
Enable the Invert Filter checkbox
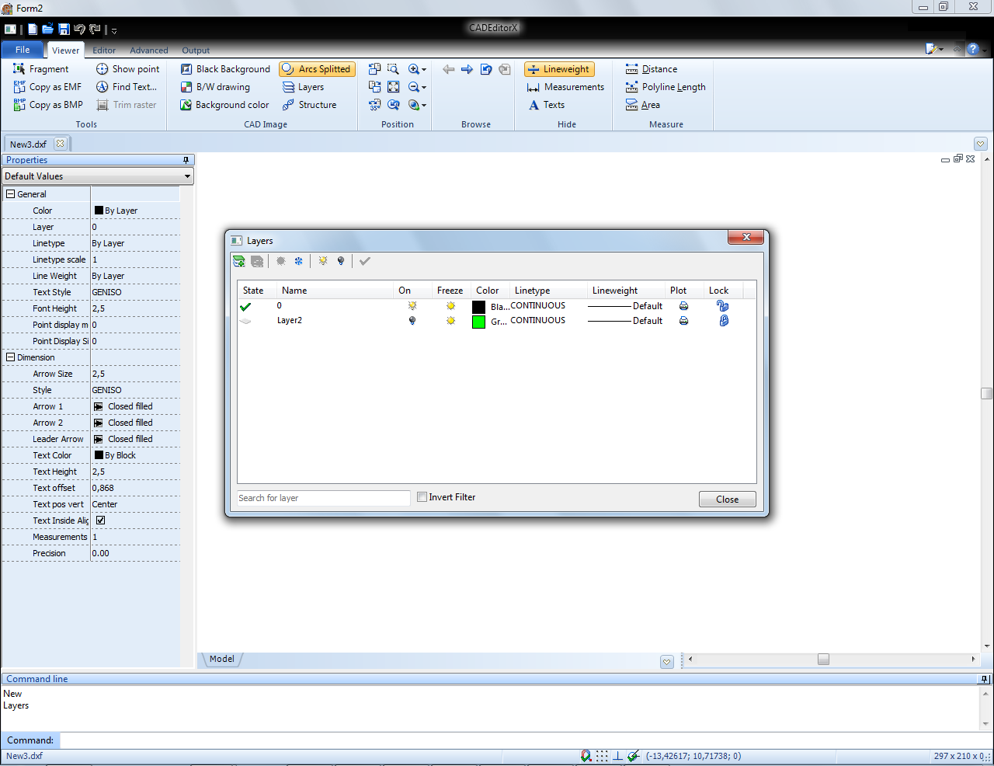(x=422, y=497)
